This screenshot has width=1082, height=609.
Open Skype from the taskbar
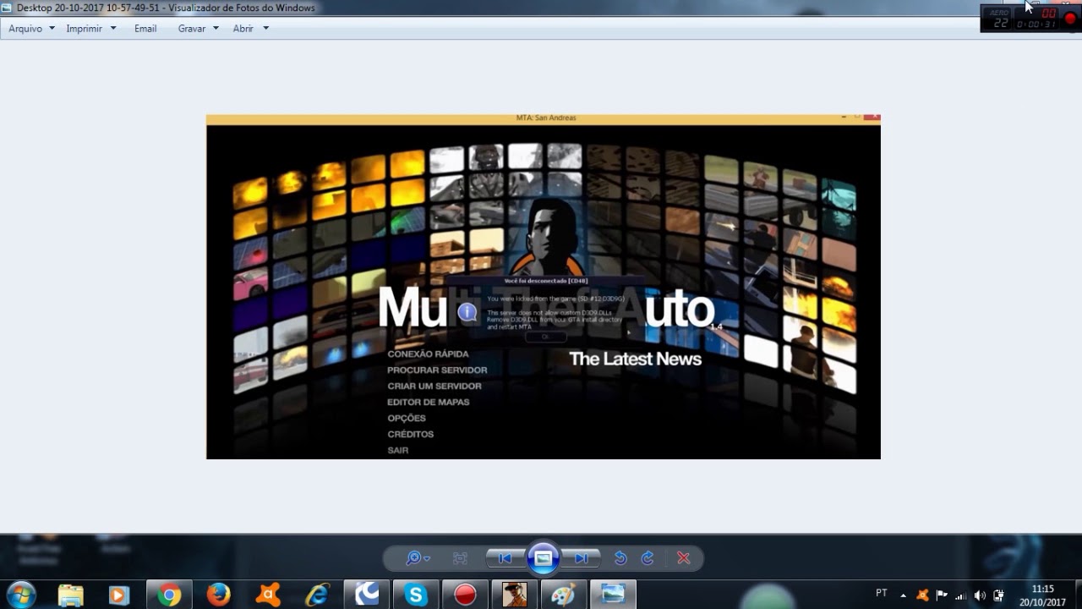[x=415, y=595]
